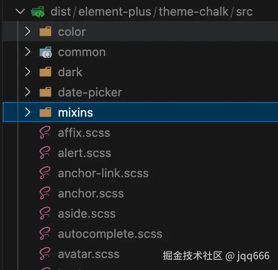Click the Sass icon beside autocomplete.scss

[x=44, y=234]
